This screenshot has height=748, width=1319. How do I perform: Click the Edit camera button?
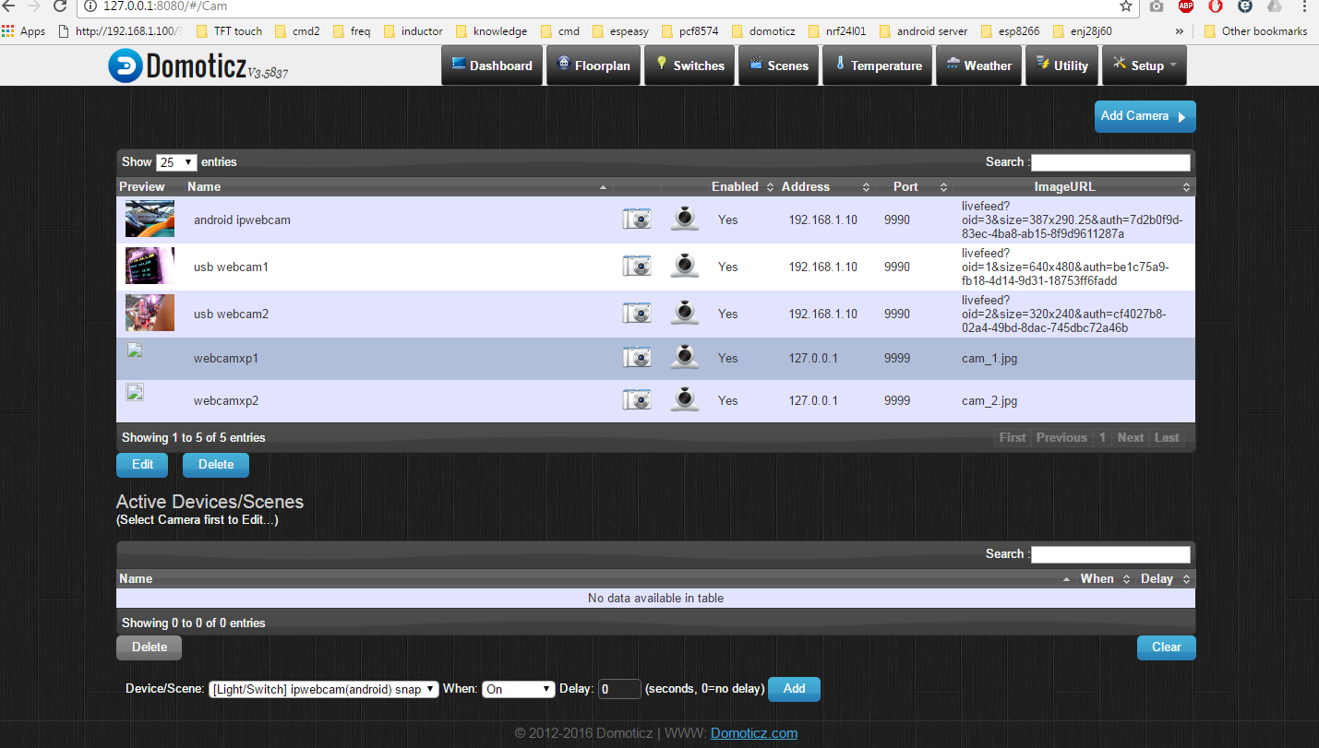pos(142,465)
